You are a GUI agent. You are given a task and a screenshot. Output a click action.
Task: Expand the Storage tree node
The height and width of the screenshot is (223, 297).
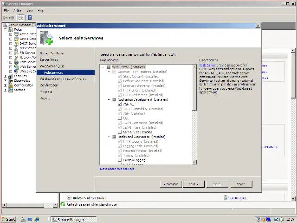pos(5,90)
